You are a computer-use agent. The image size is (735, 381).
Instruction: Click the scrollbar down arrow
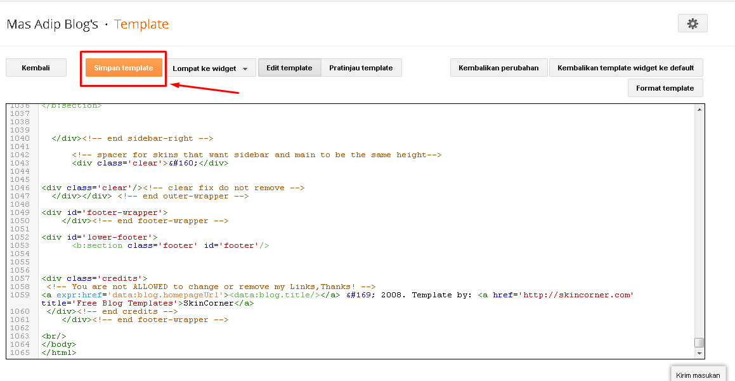coord(699,352)
